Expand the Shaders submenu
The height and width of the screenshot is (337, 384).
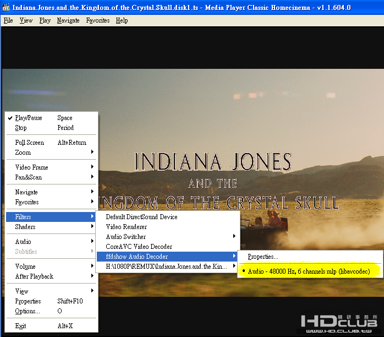coord(51,227)
